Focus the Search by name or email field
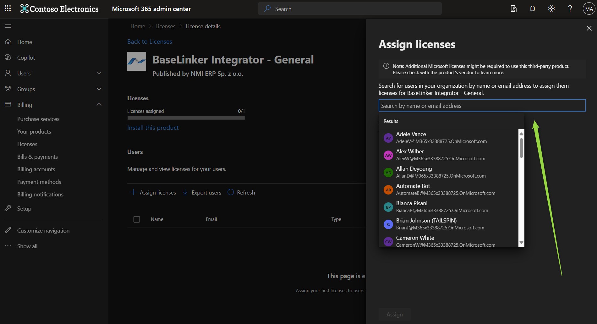Viewport: 597px width, 324px height. tap(482, 106)
